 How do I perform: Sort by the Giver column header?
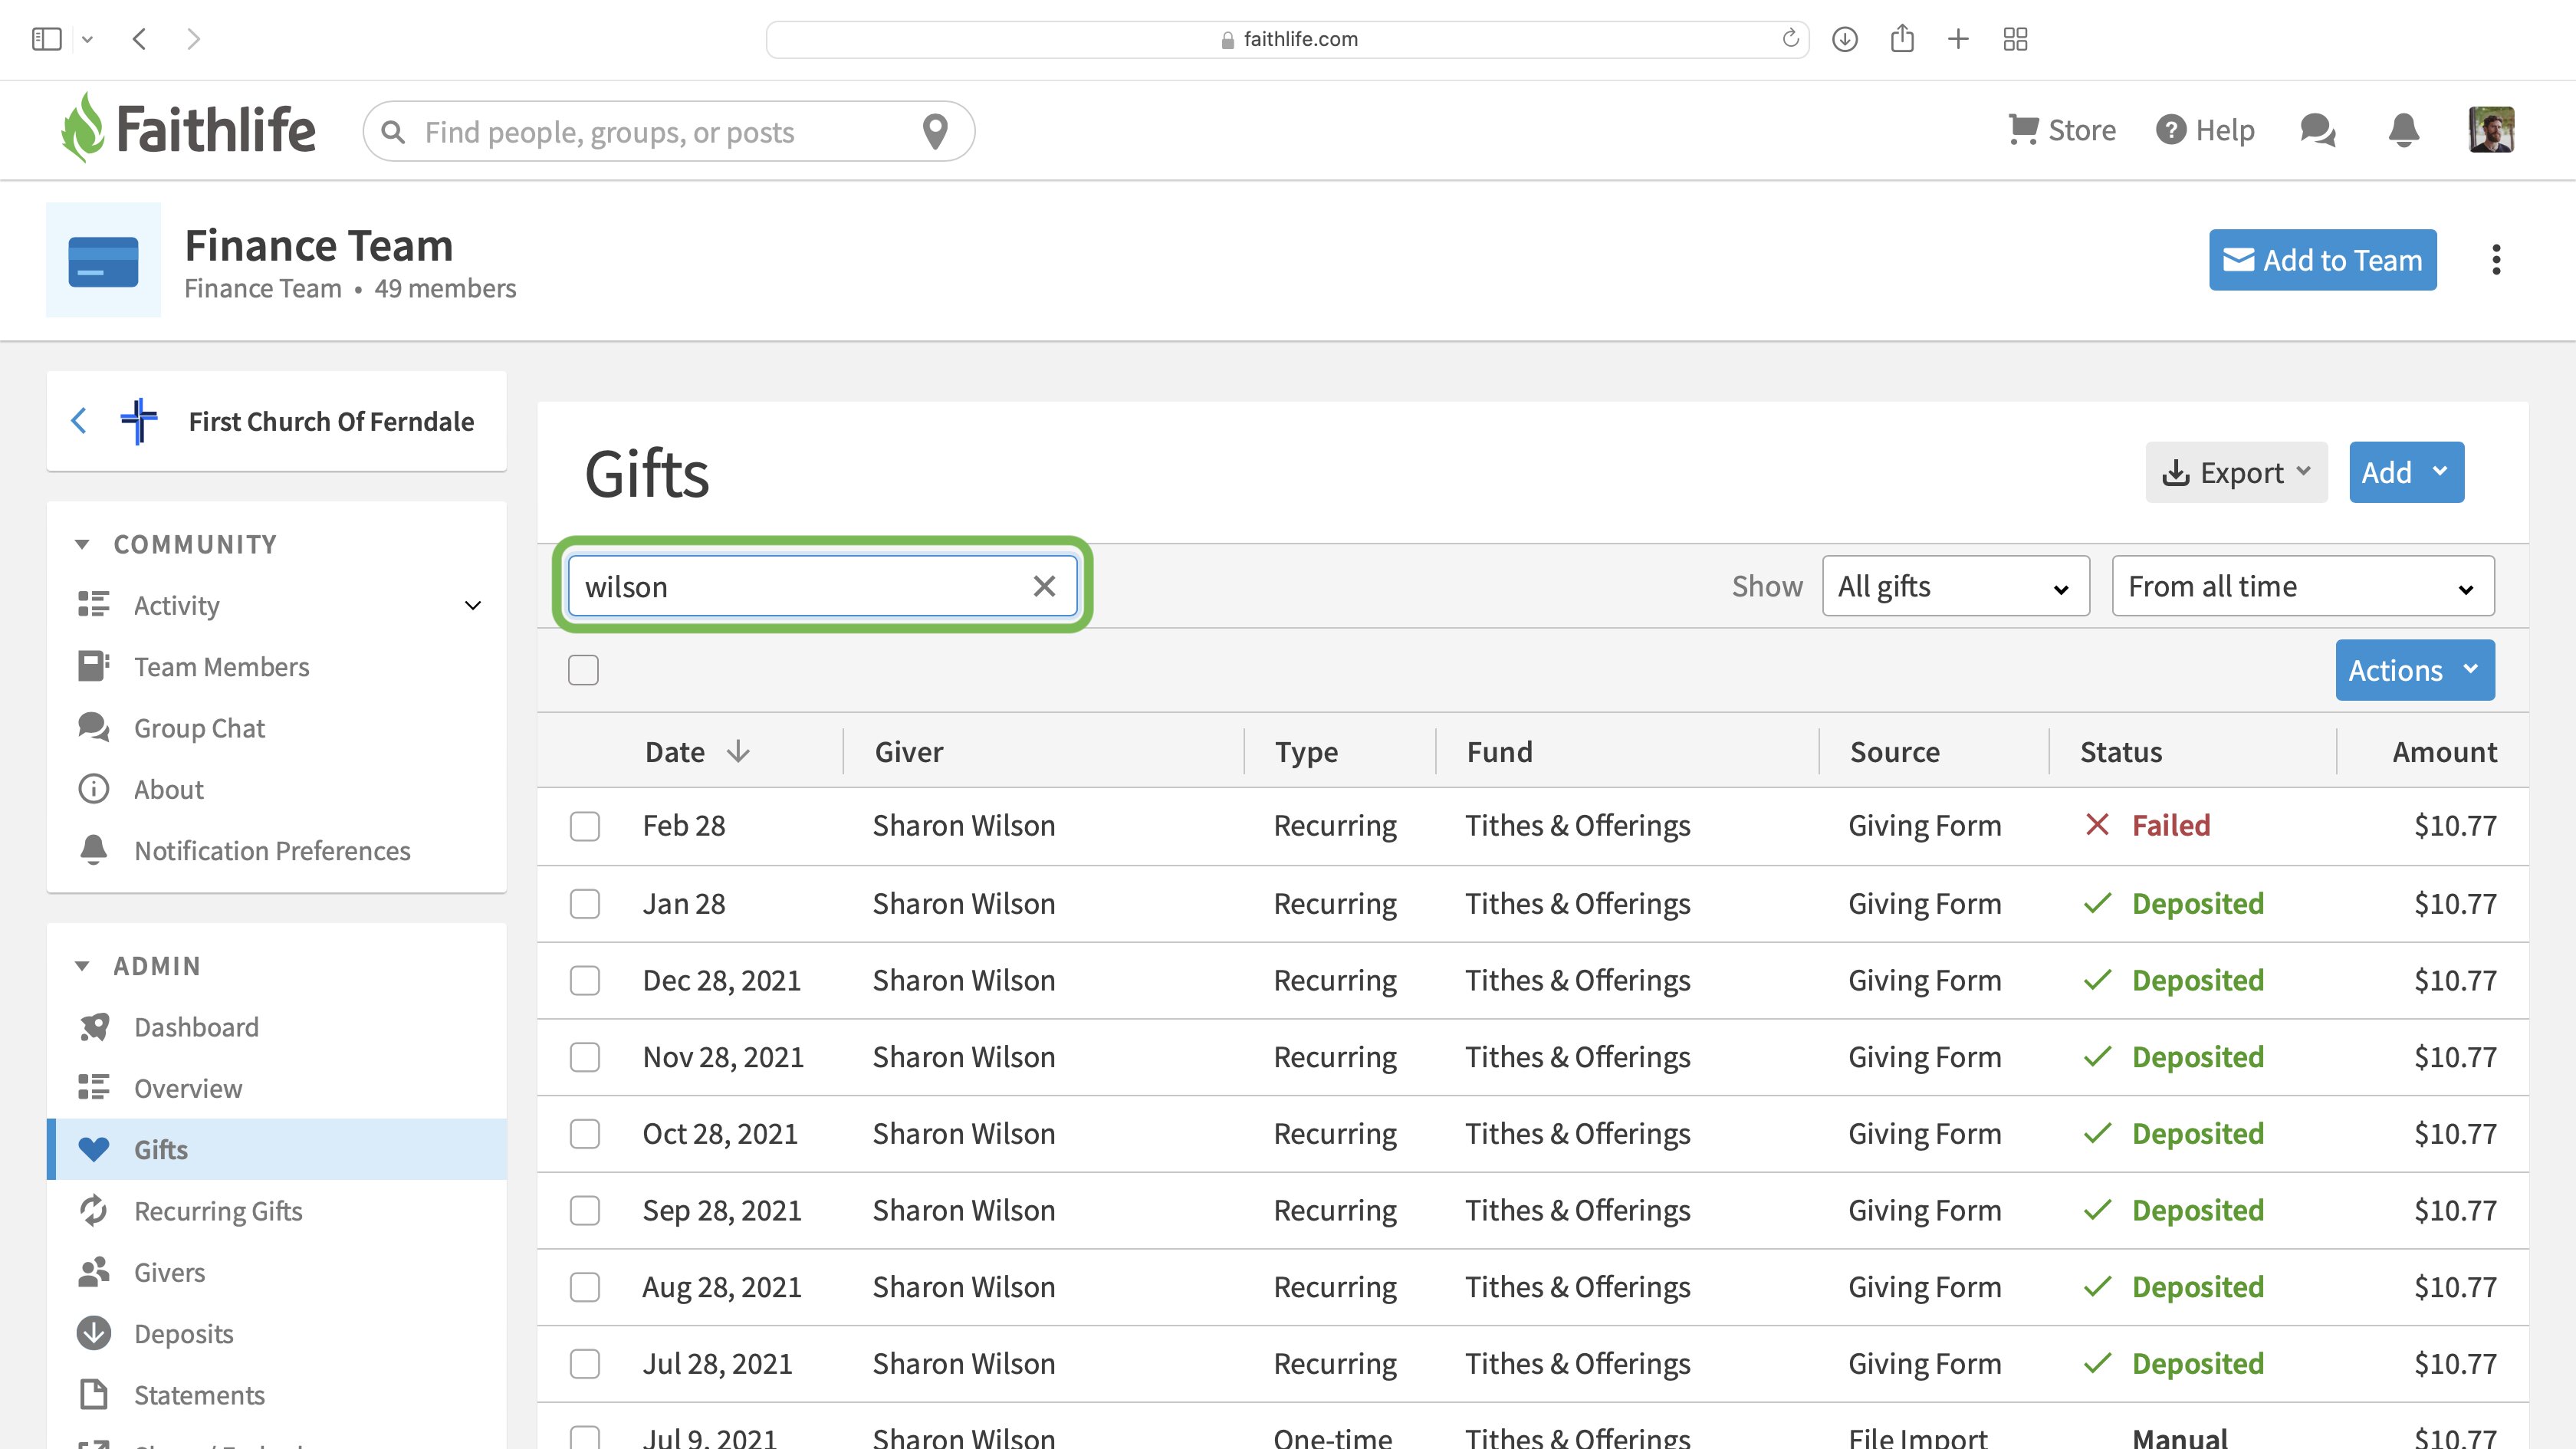908,751
